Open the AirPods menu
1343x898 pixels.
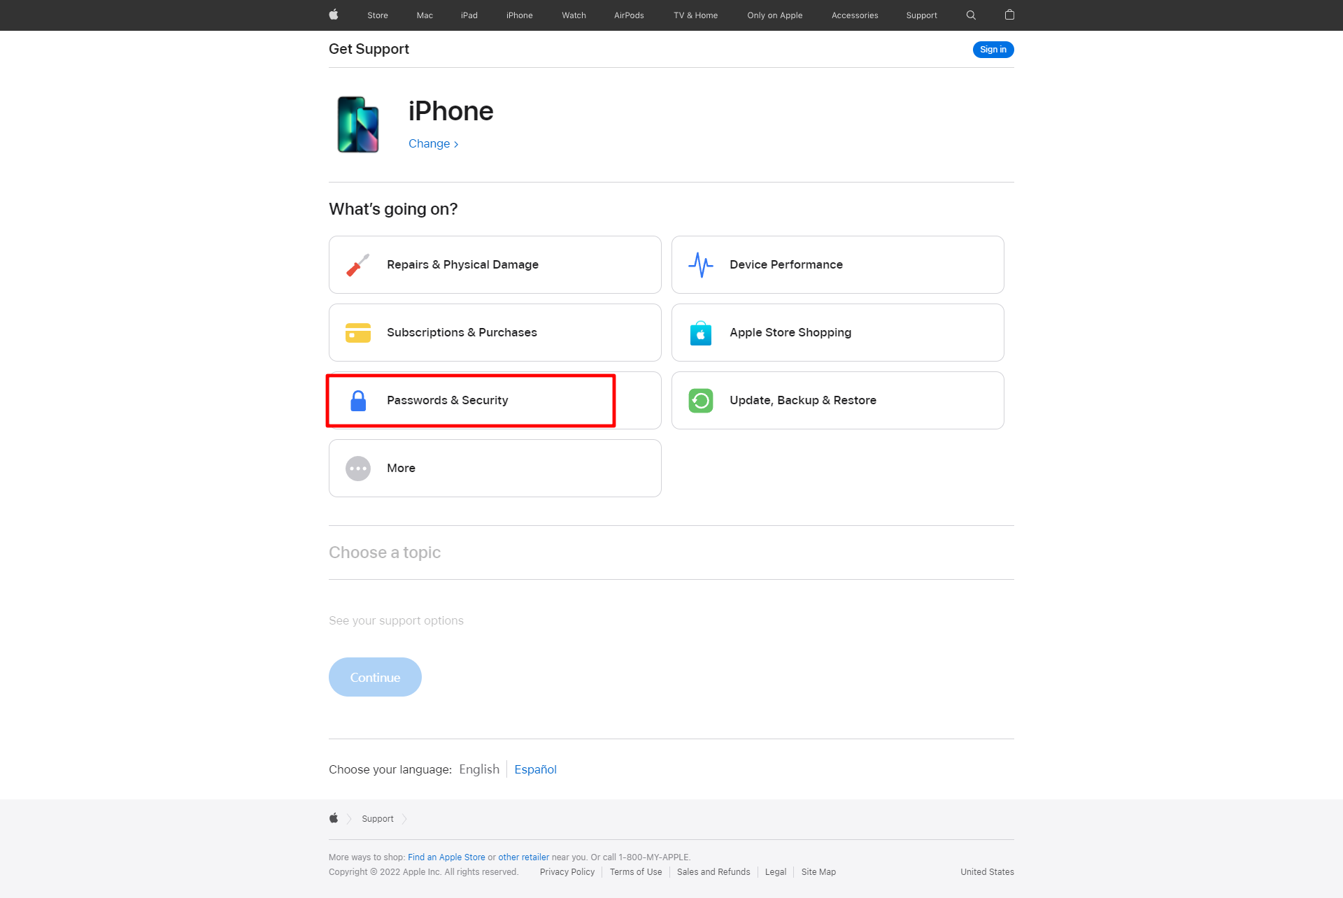coord(629,15)
